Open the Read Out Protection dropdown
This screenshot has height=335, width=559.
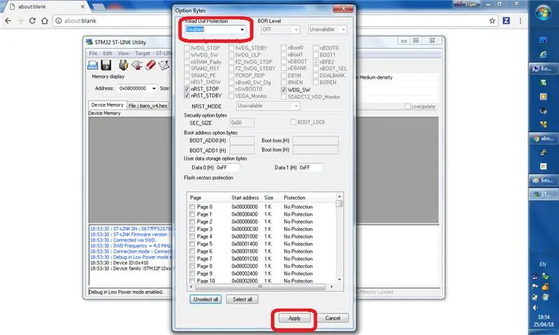click(x=215, y=29)
